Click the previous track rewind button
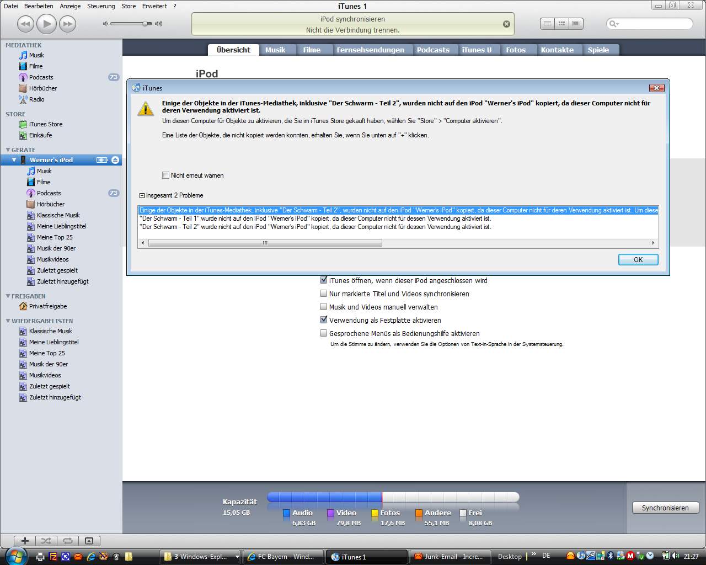Image resolution: width=706 pixels, height=565 pixels. [25, 24]
